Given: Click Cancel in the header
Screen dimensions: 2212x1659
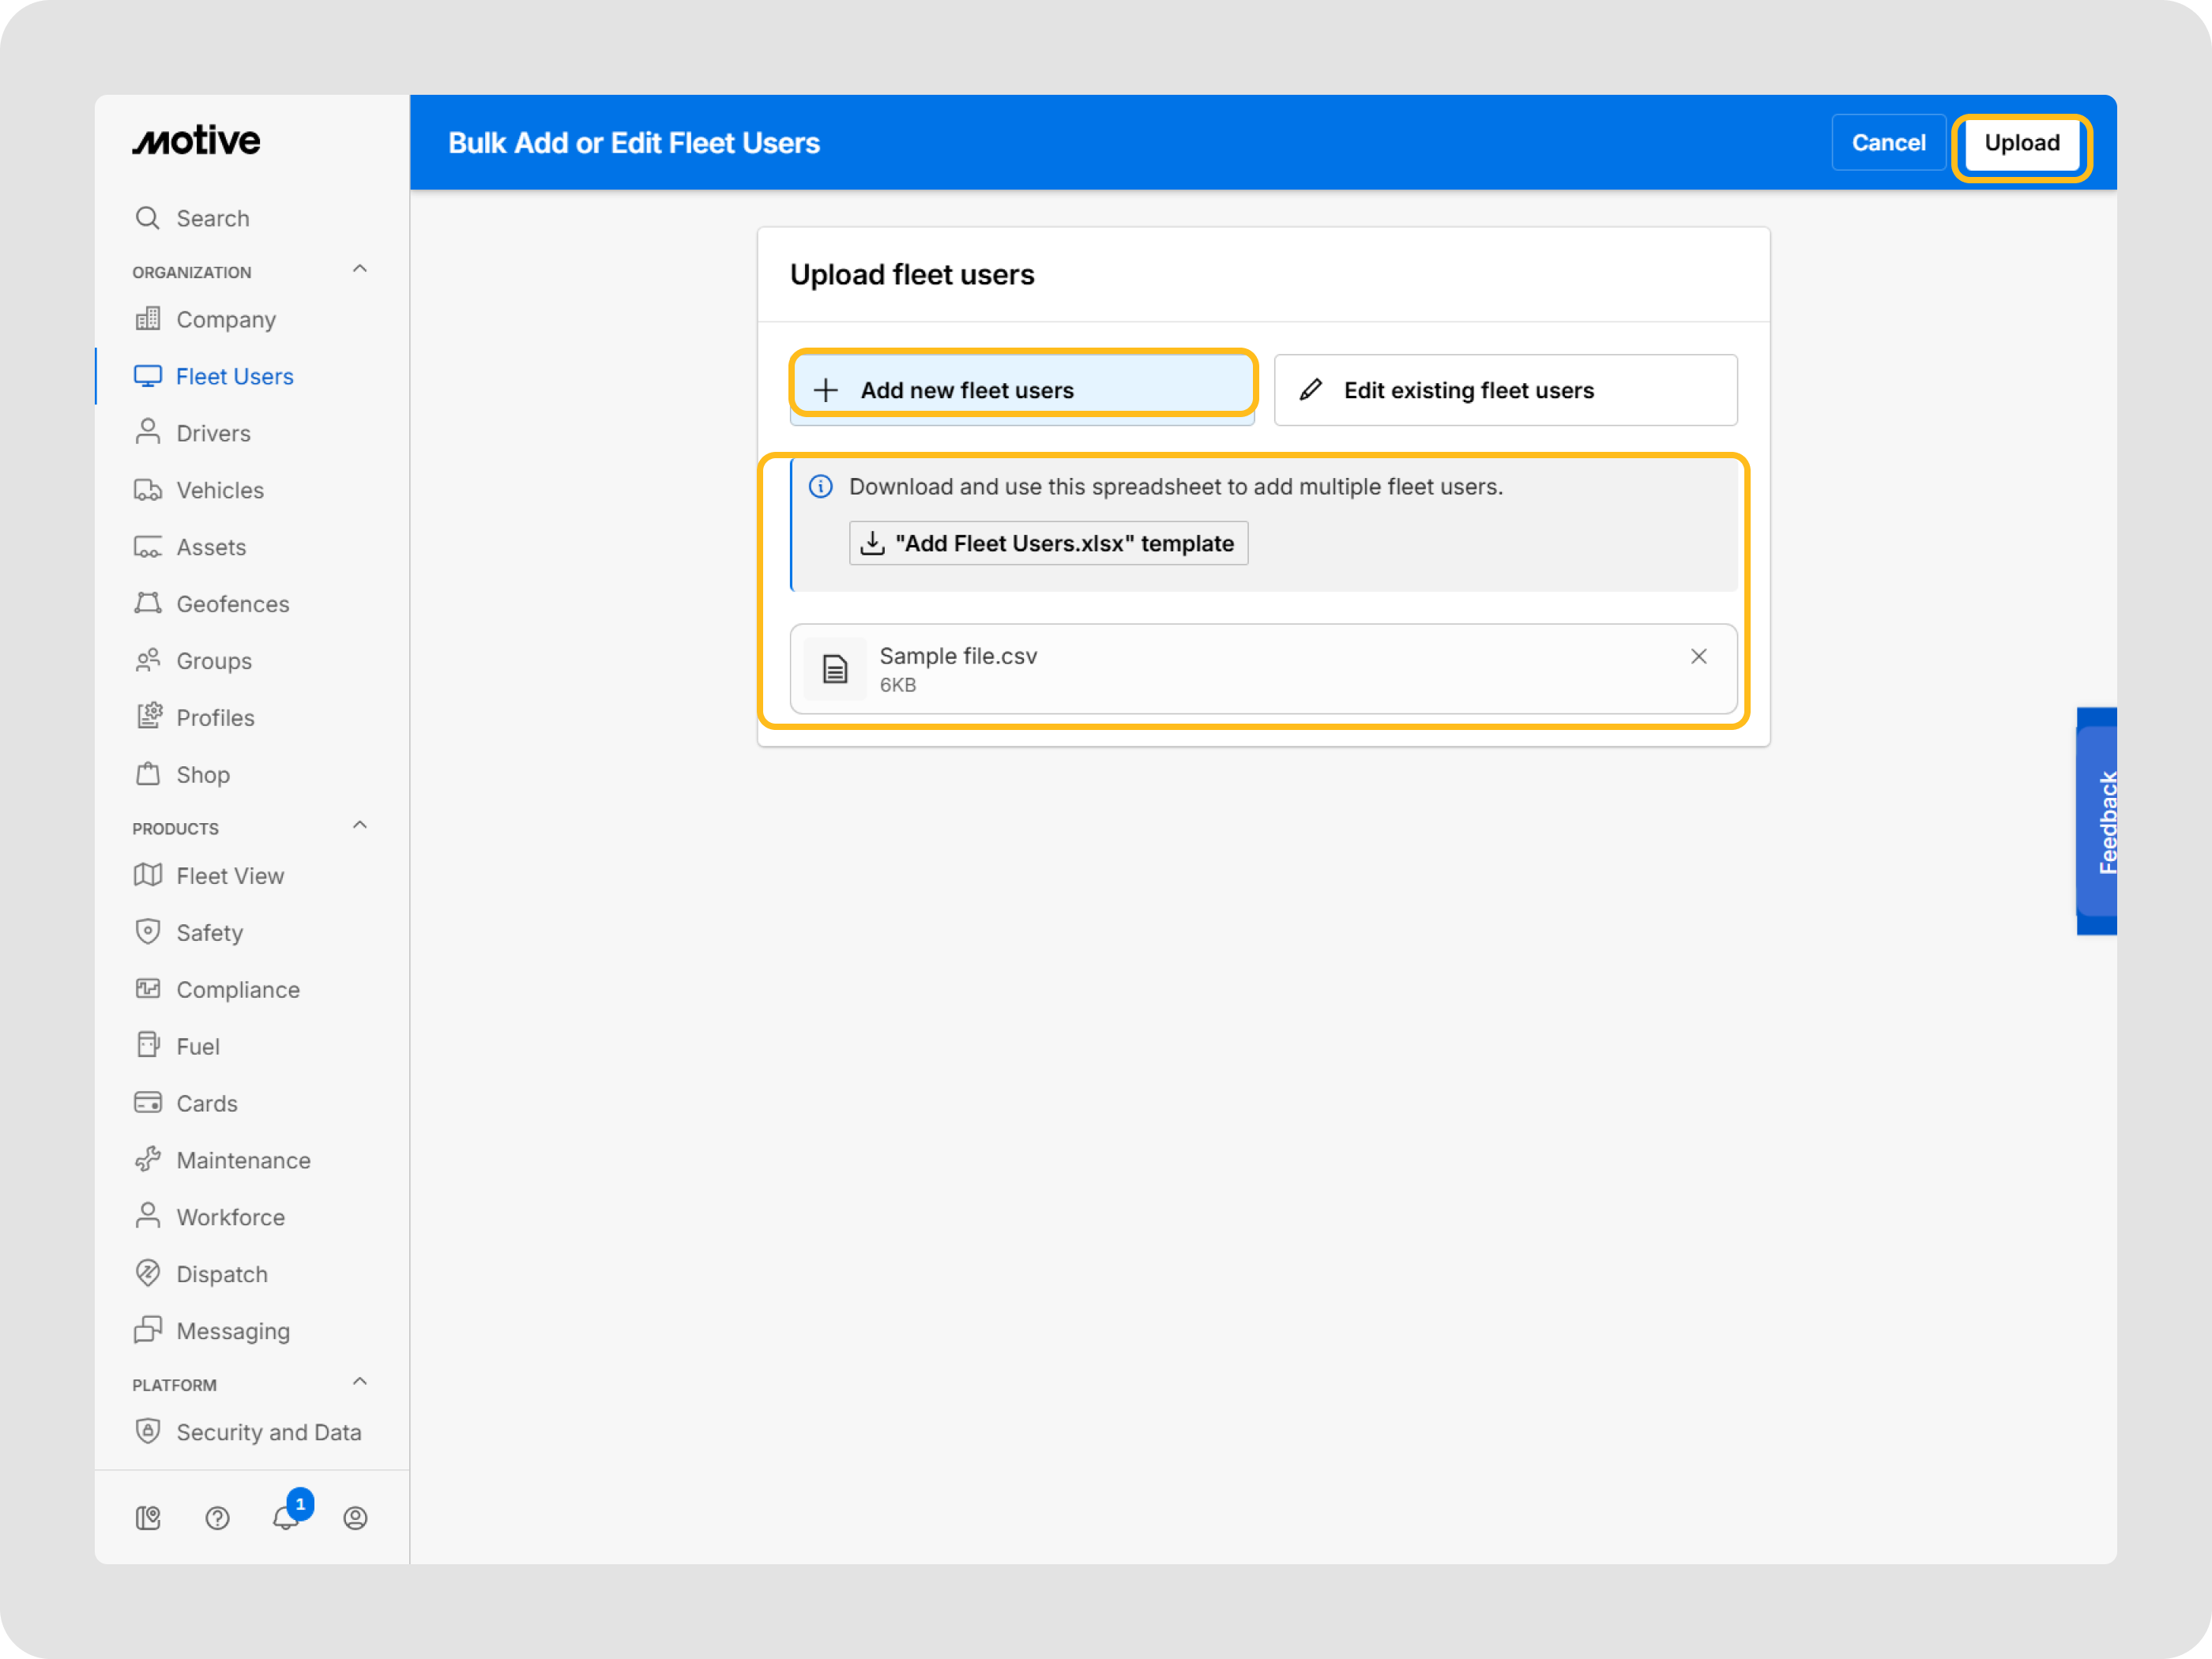Looking at the screenshot, I should (x=1887, y=143).
